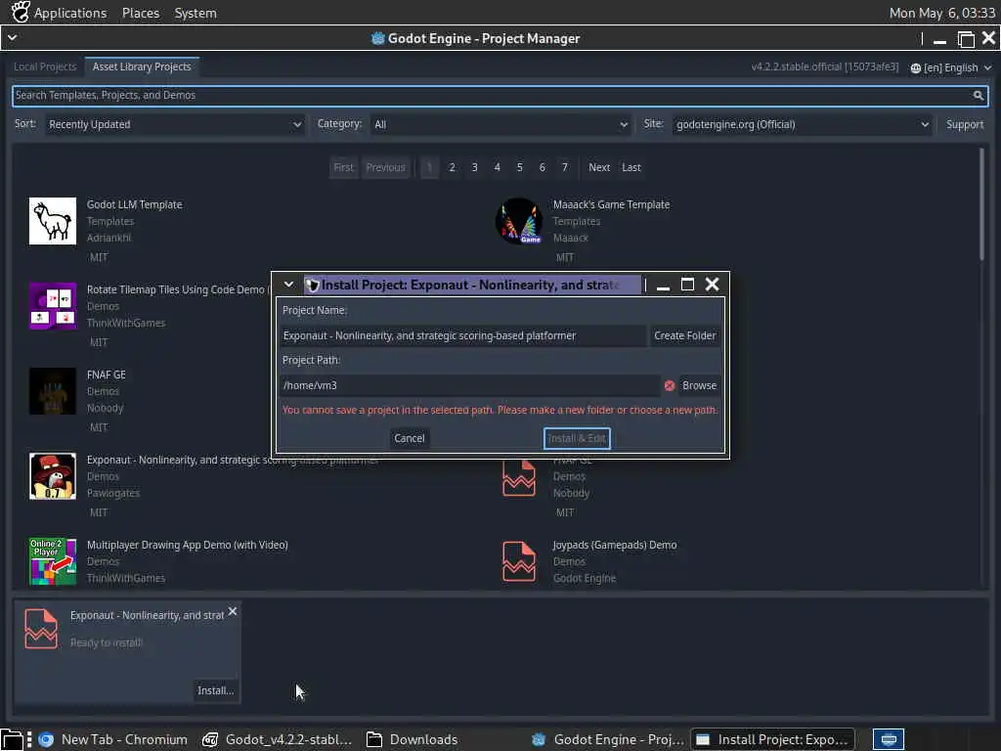
Task: Close the Install Project dialog
Action: (712, 285)
